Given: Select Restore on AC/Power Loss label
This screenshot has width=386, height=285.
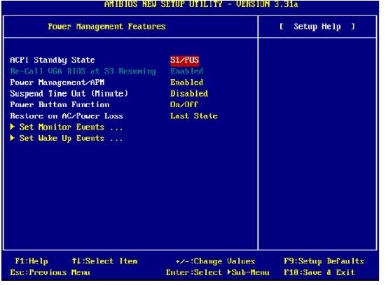Looking at the screenshot, I should pos(67,116).
